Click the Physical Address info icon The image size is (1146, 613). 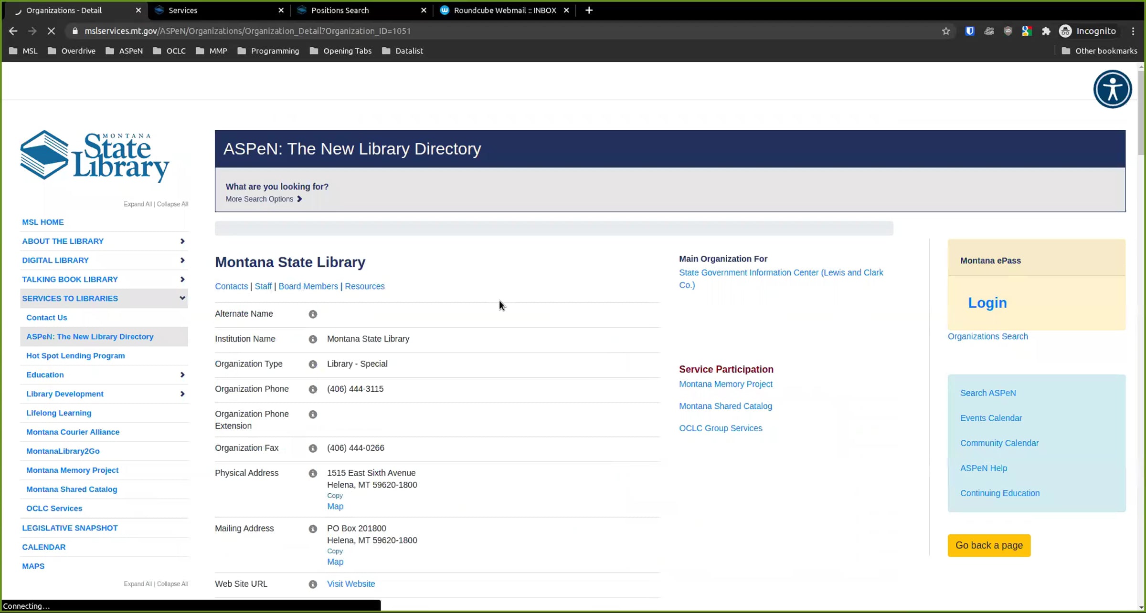[313, 473]
